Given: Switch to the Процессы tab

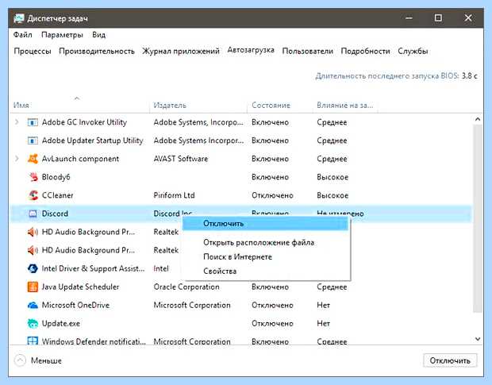Looking at the screenshot, I should coord(33,51).
